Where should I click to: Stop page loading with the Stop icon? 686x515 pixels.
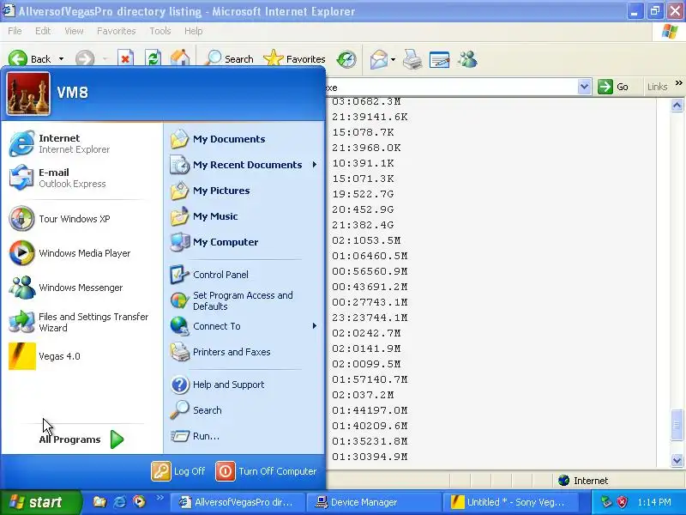[125, 58]
